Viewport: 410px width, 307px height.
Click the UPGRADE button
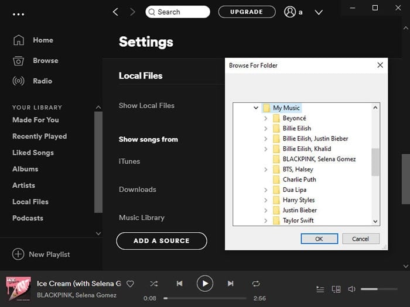247,12
